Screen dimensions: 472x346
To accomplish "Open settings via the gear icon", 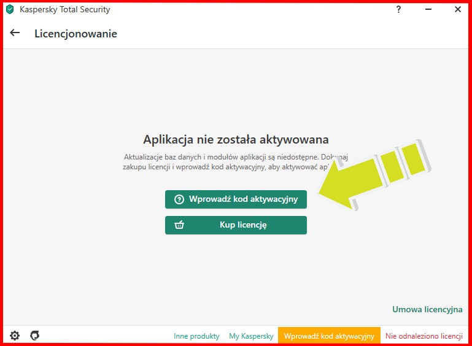I will click(x=15, y=336).
